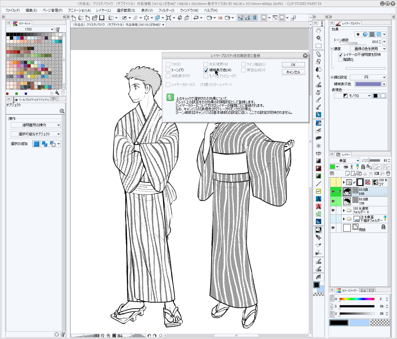
Task: Click the キャンセル button
Action: pos(293,72)
